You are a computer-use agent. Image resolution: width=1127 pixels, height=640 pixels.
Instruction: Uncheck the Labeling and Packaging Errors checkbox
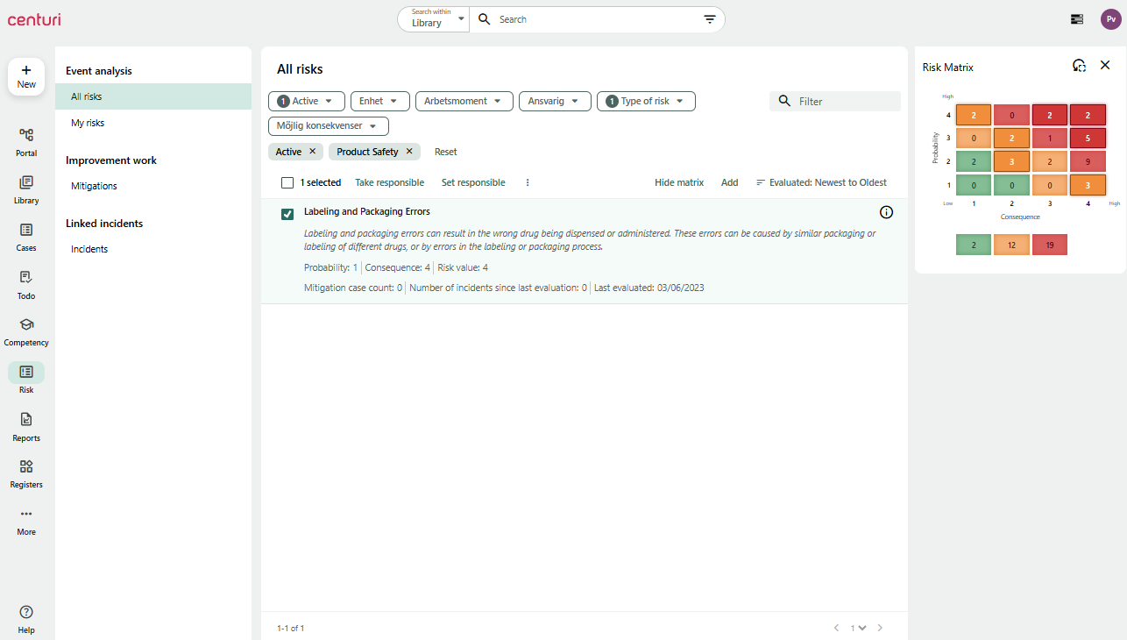(x=287, y=214)
